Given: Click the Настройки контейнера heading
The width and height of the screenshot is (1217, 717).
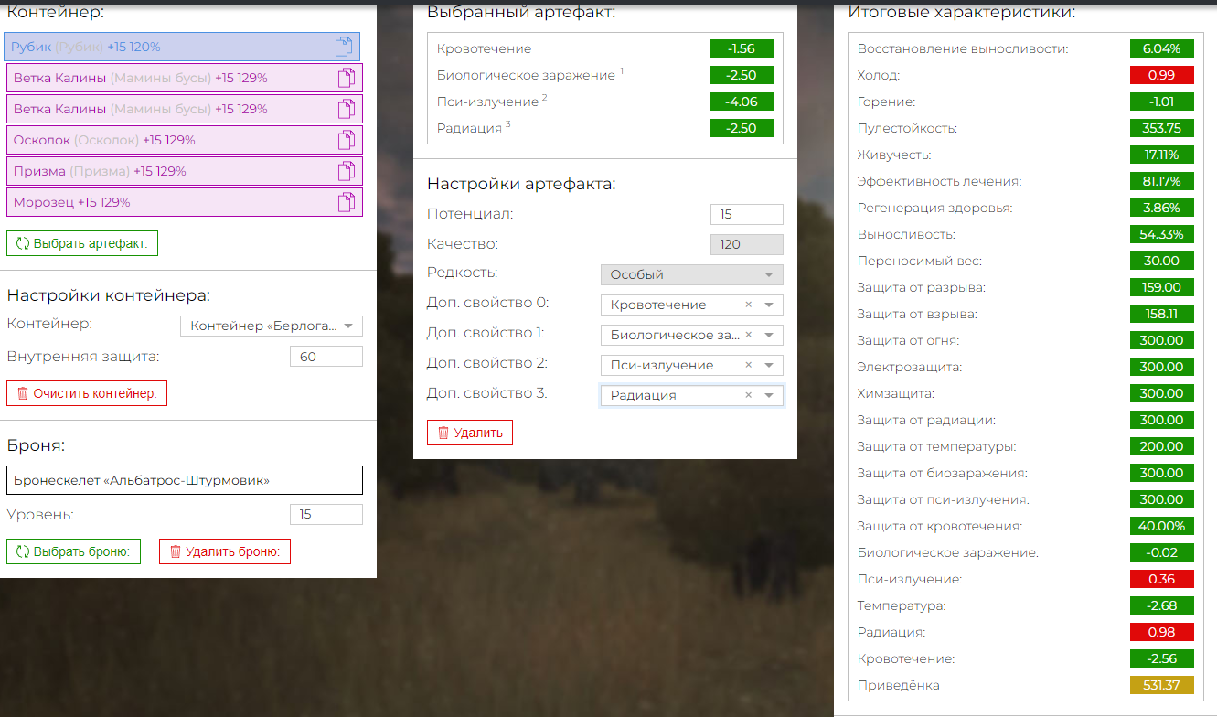Looking at the screenshot, I should coord(109,295).
